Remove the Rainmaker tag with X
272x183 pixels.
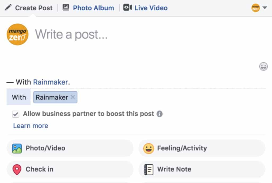[x=73, y=97]
